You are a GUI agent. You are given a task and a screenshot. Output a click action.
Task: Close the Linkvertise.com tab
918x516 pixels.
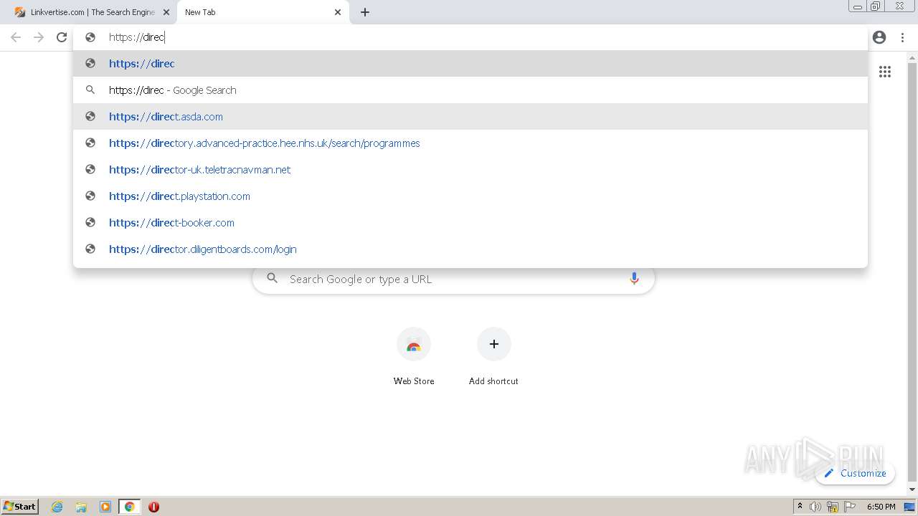pyautogui.click(x=166, y=12)
